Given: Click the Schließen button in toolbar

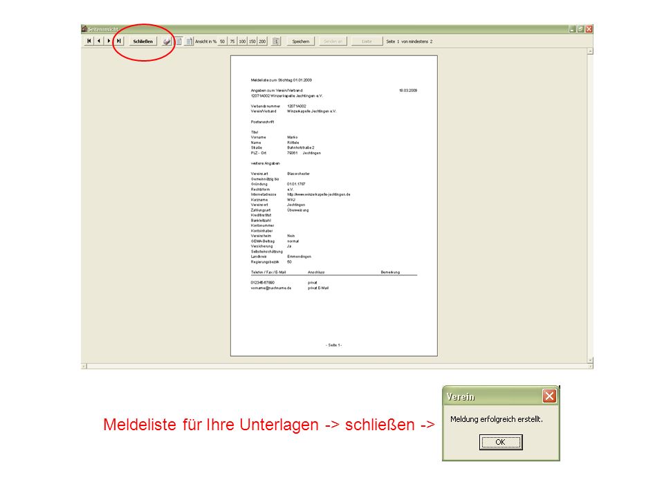Looking at the screenshot, I should 142,41.
